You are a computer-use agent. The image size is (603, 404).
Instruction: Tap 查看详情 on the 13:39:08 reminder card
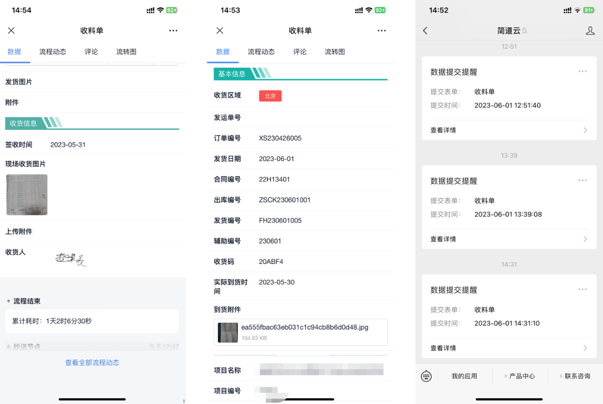coord(444,239)
